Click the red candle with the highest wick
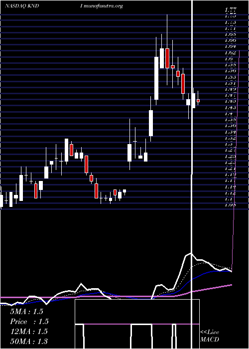This screenshot has height=349, width=249. click(x=167, y=58)
